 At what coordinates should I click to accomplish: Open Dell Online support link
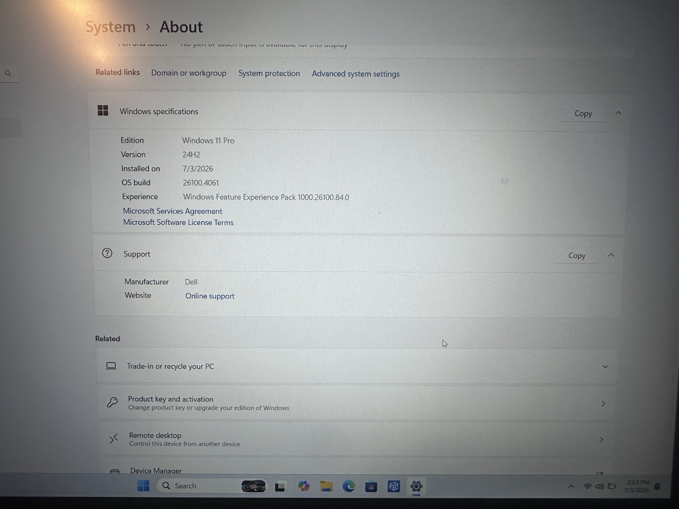[x=210, y=296]
